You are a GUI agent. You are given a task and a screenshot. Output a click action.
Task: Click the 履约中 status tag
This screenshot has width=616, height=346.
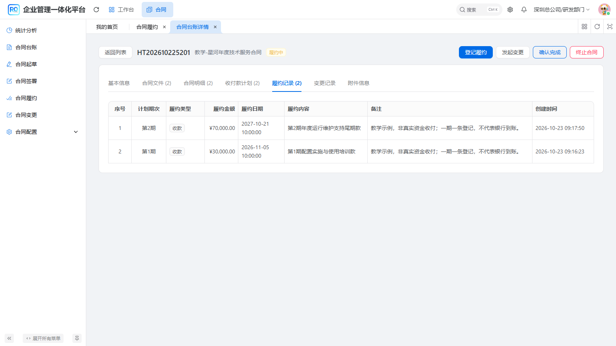coord(276,53)
